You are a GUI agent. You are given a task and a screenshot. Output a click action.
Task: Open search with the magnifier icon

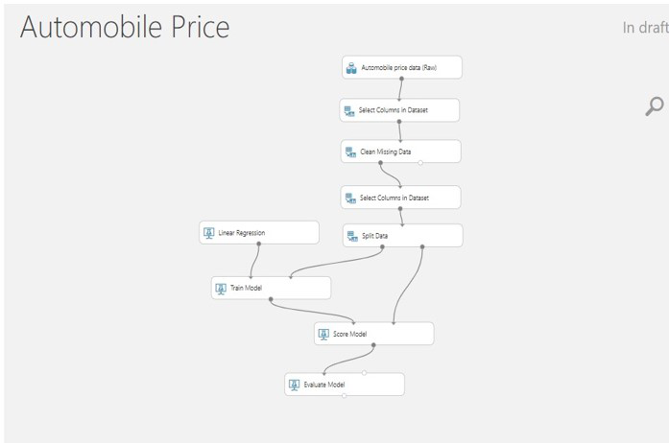point(655,106)
